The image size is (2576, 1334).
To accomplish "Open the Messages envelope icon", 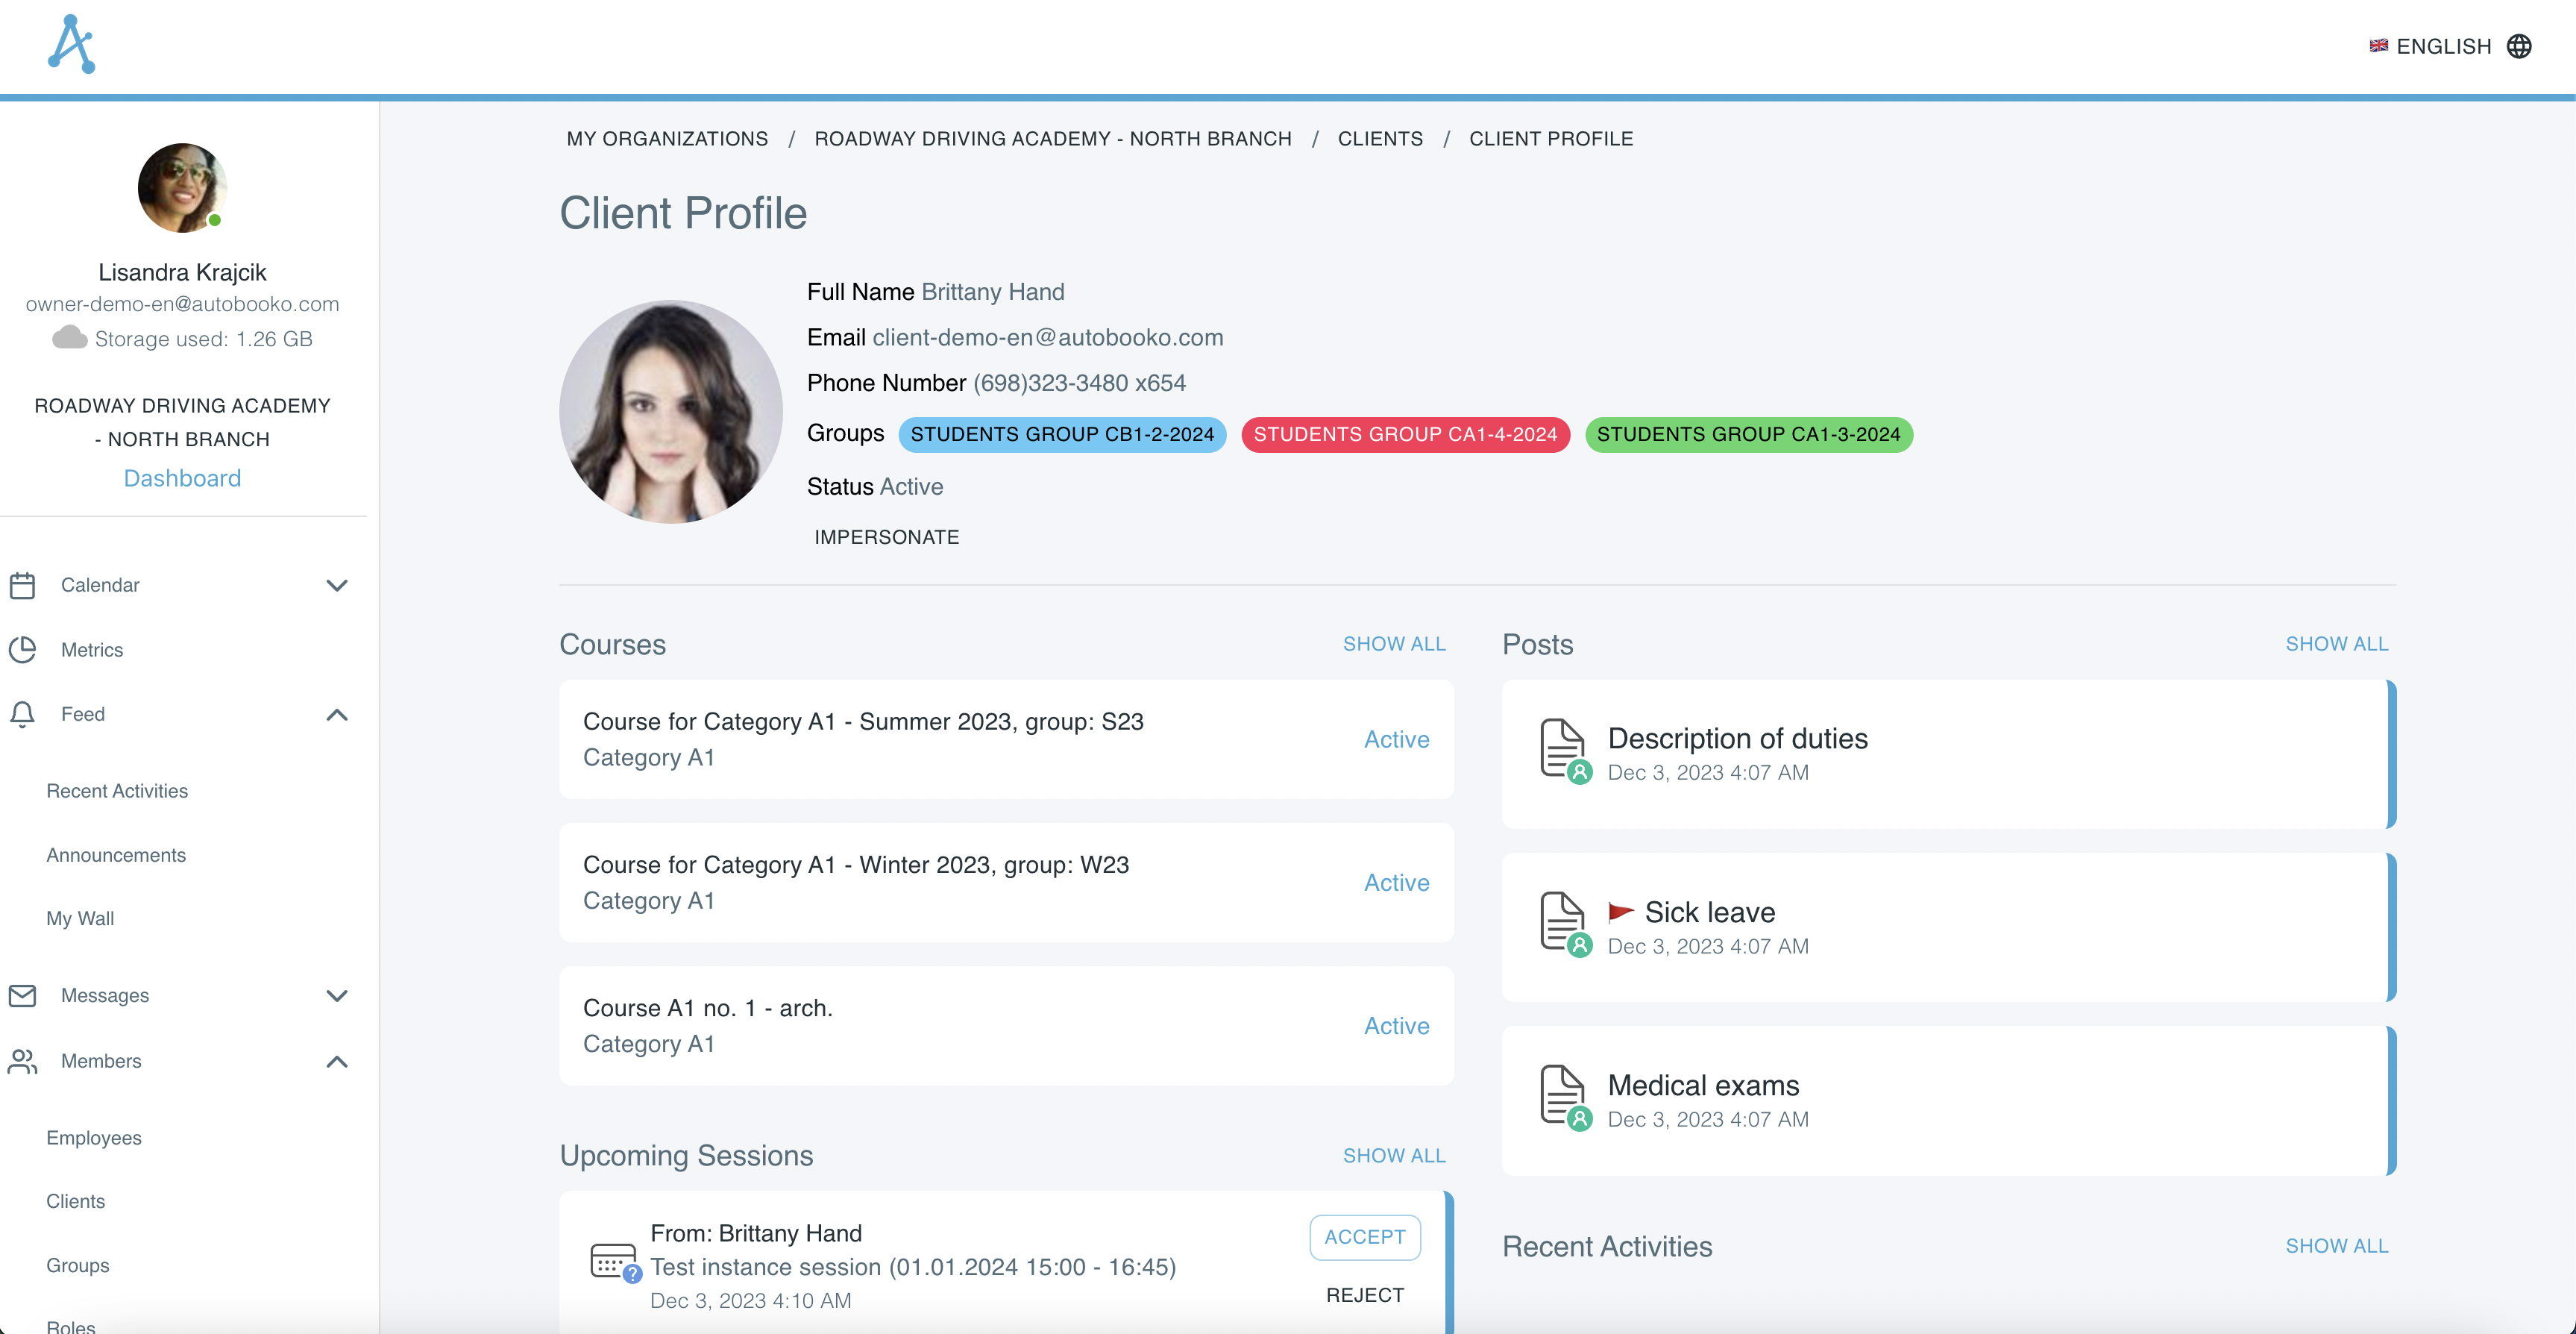I will click(x=23, y=996).
